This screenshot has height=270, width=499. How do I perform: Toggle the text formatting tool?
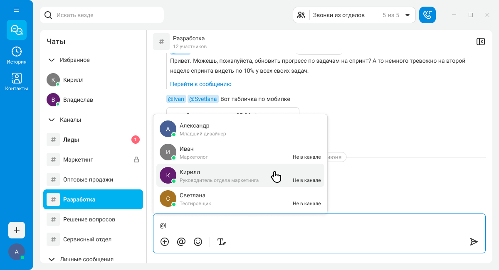[x=222, y=242]
